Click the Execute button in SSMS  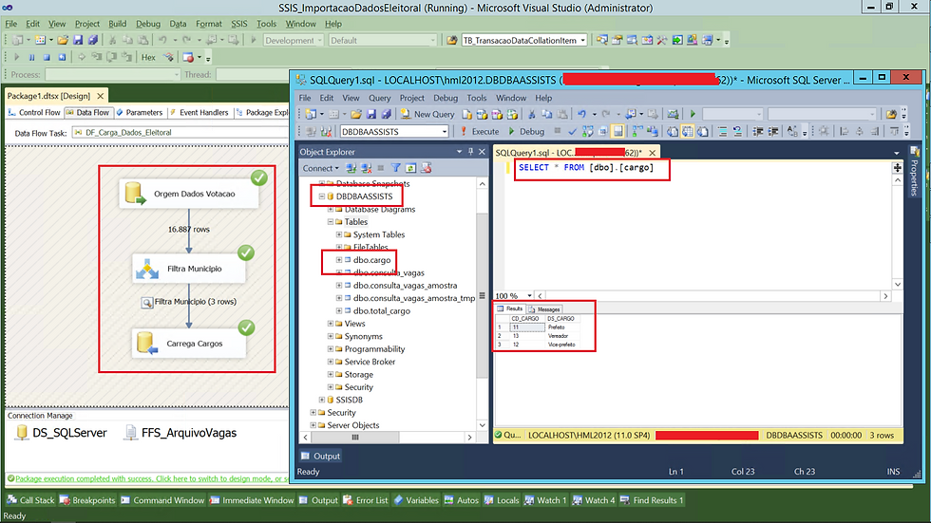(x=480, y=132)
